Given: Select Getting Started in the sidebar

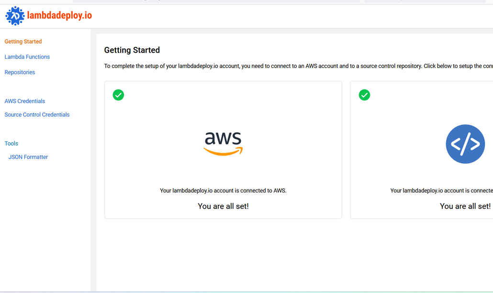Looking at the screenshot, I should pyautogui.click(x=23, y=42).
